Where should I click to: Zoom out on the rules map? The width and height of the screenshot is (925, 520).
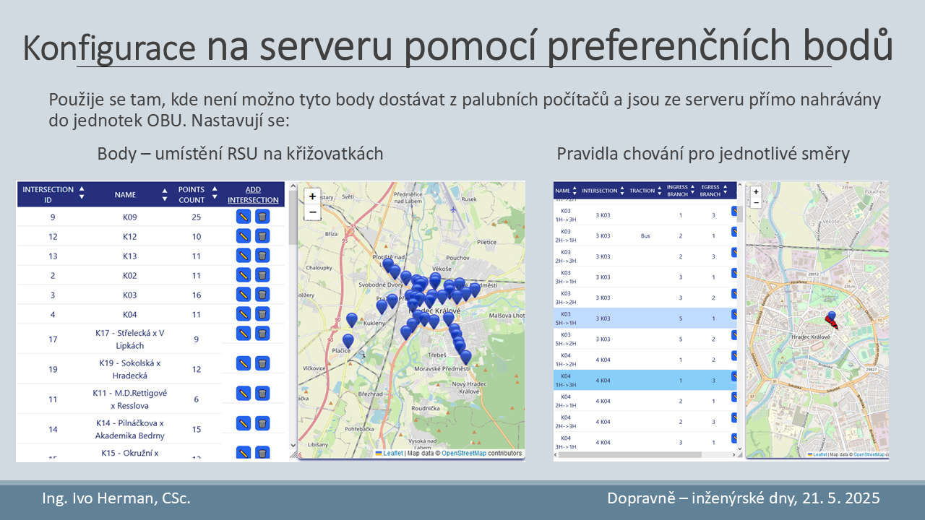(756, 203)
